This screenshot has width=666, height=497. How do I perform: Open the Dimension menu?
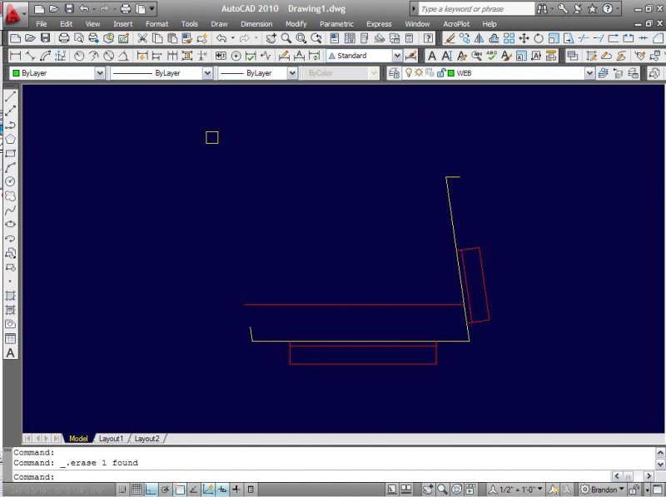click(256, 24)
